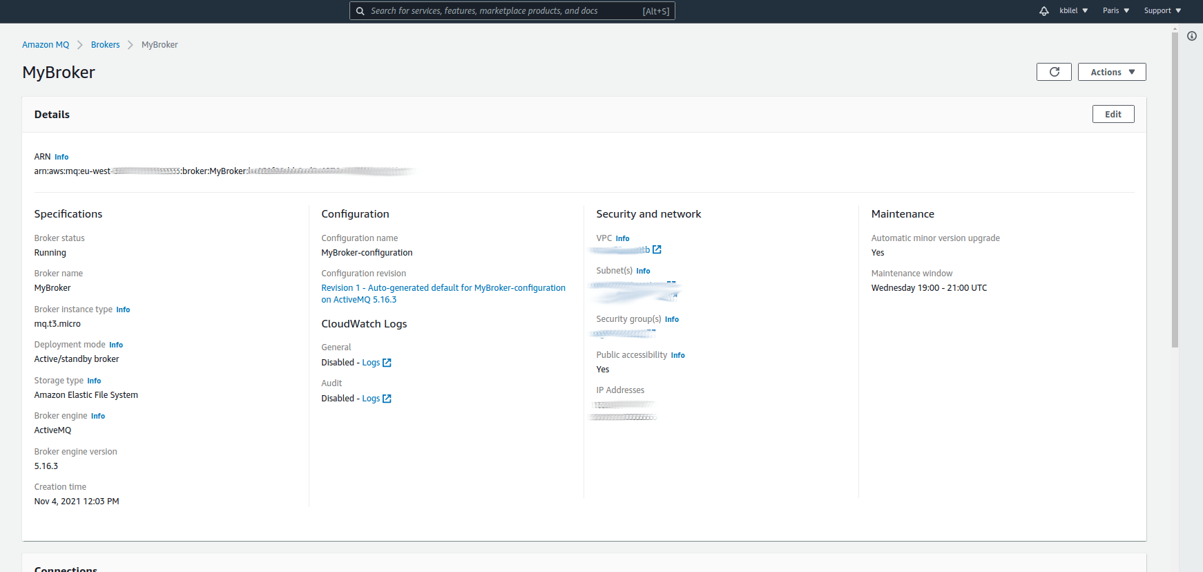Open the notifications bell icon
Screen dimensions: 1203x572
1044,11
